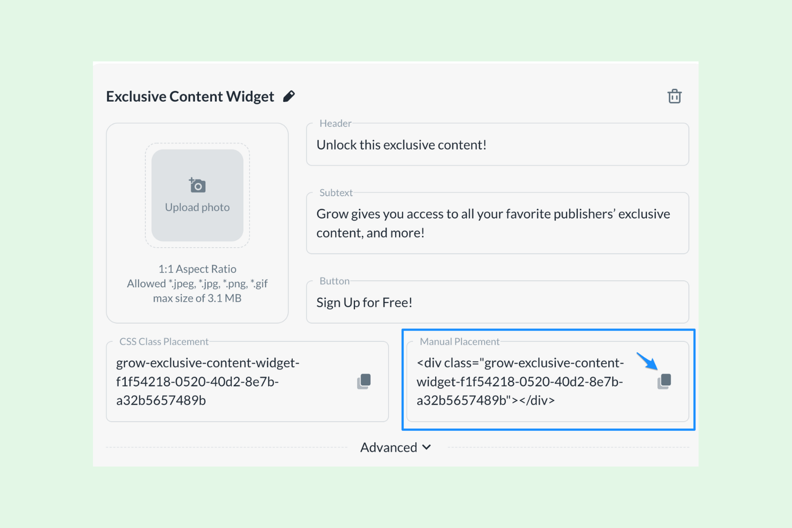Click the Exclusive Content Widget title
This screenshot has width=792, height=528.
click(x=190, y=96)
